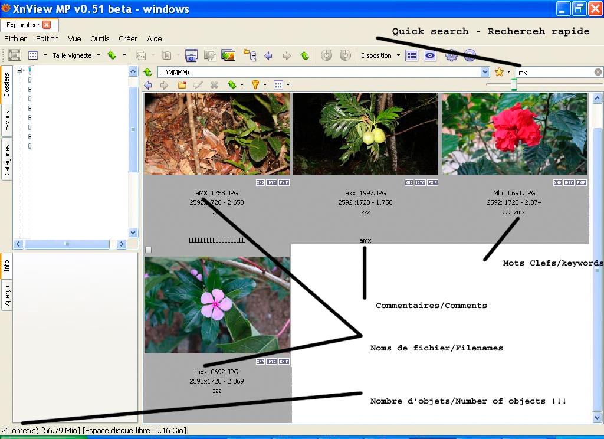Click the favorites star icon
This screenshot has height=439, width=604.
(499, 72)
